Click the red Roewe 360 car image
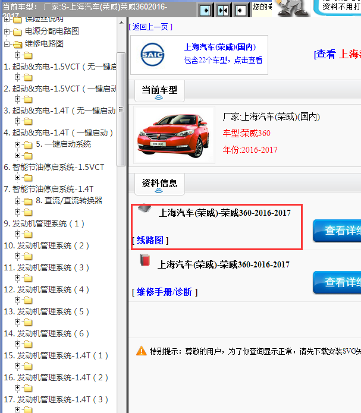 pyautogui.click(x=174, y=135)
